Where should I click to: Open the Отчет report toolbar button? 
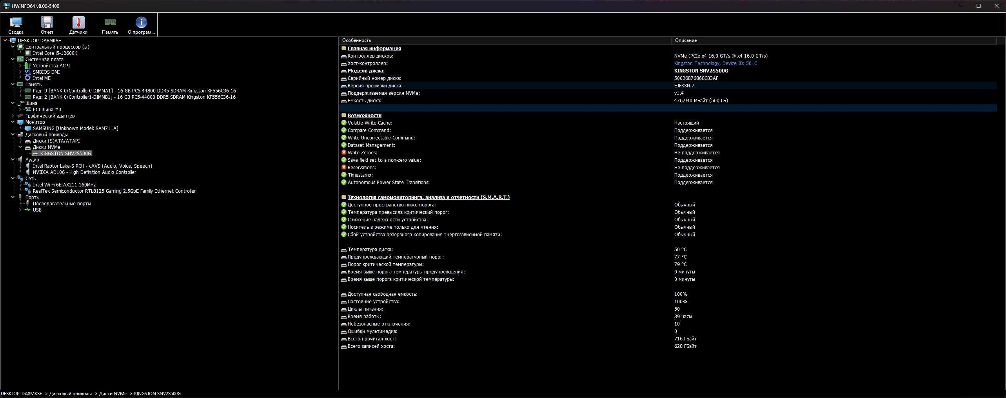coord(47,25)
